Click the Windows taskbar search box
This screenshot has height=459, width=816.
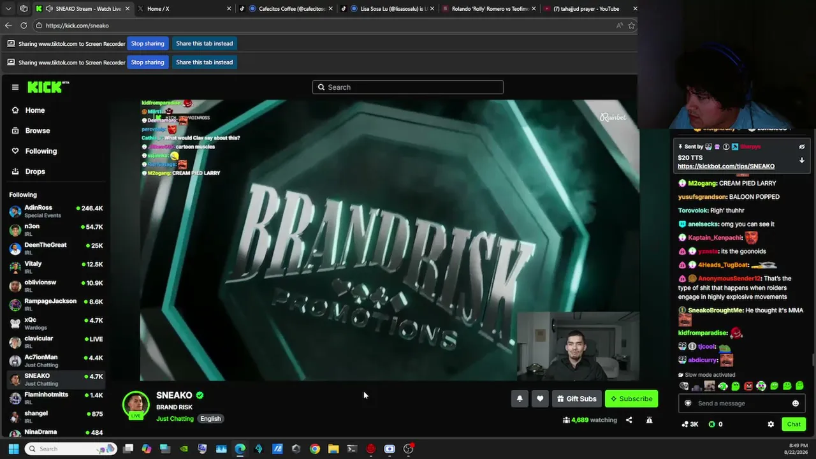coord(71,449)
